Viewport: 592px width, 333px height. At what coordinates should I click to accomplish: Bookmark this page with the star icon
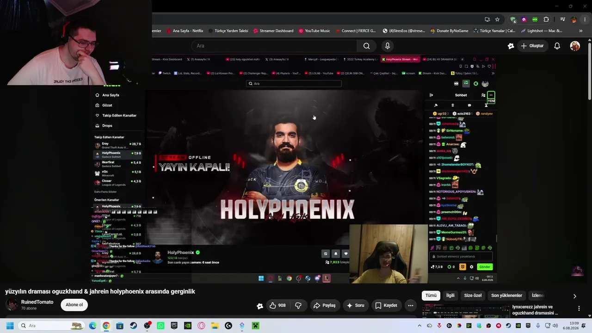(497, 19)
